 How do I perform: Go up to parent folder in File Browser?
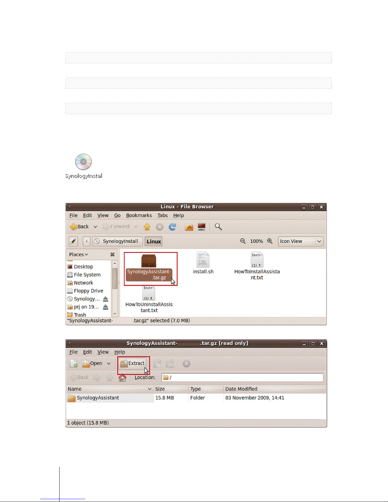pyautogui.click(x=147, y=227)
